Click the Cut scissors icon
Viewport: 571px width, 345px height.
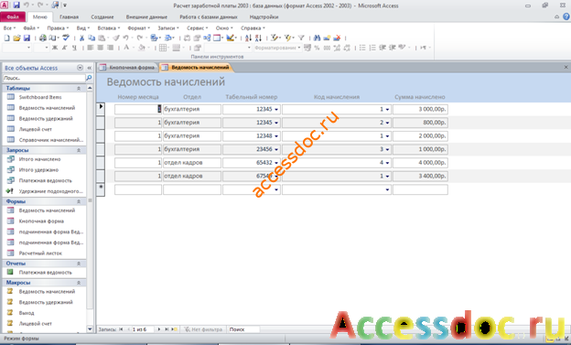click(x=82, y=38)
